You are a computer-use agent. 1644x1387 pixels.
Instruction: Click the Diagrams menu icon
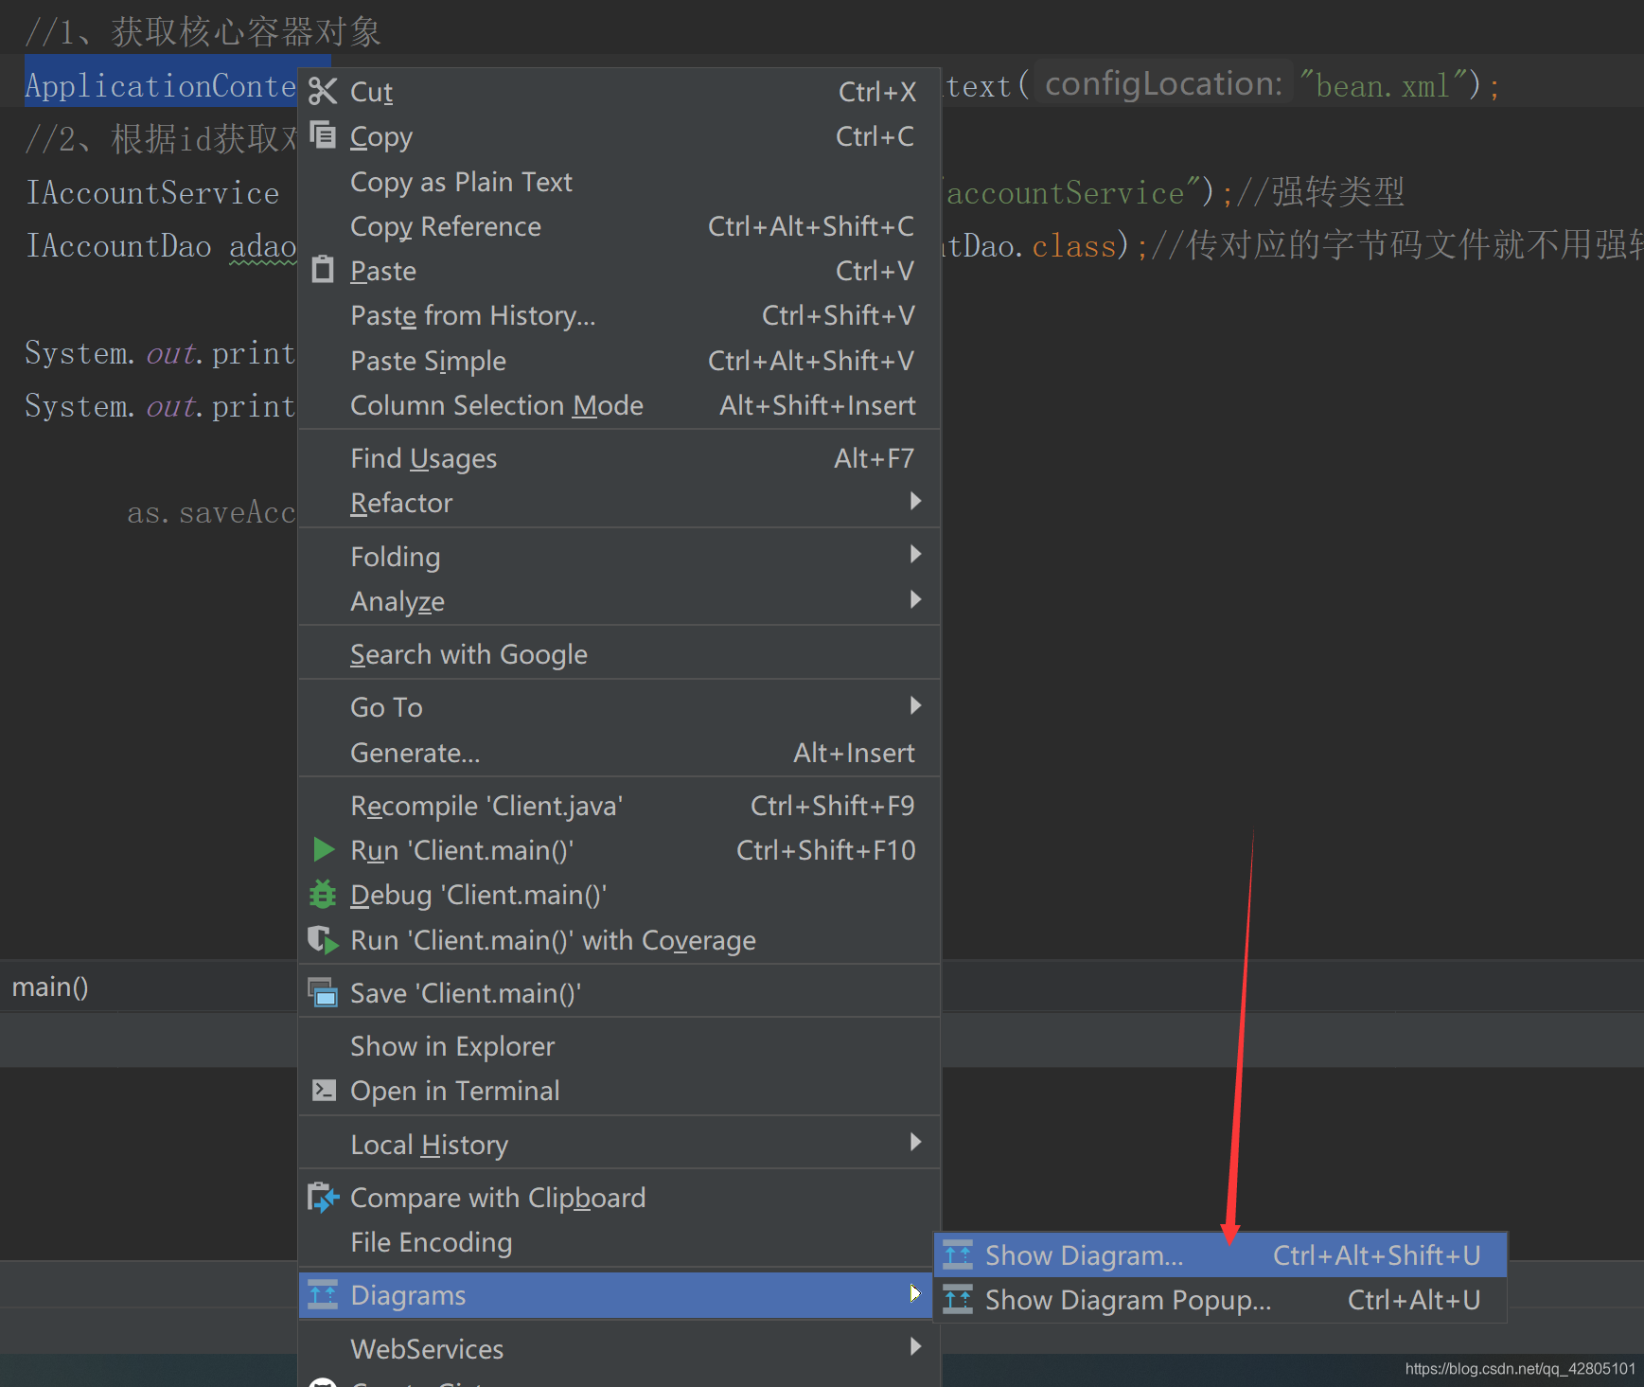pyautogui.click(x=323, y=1294)
